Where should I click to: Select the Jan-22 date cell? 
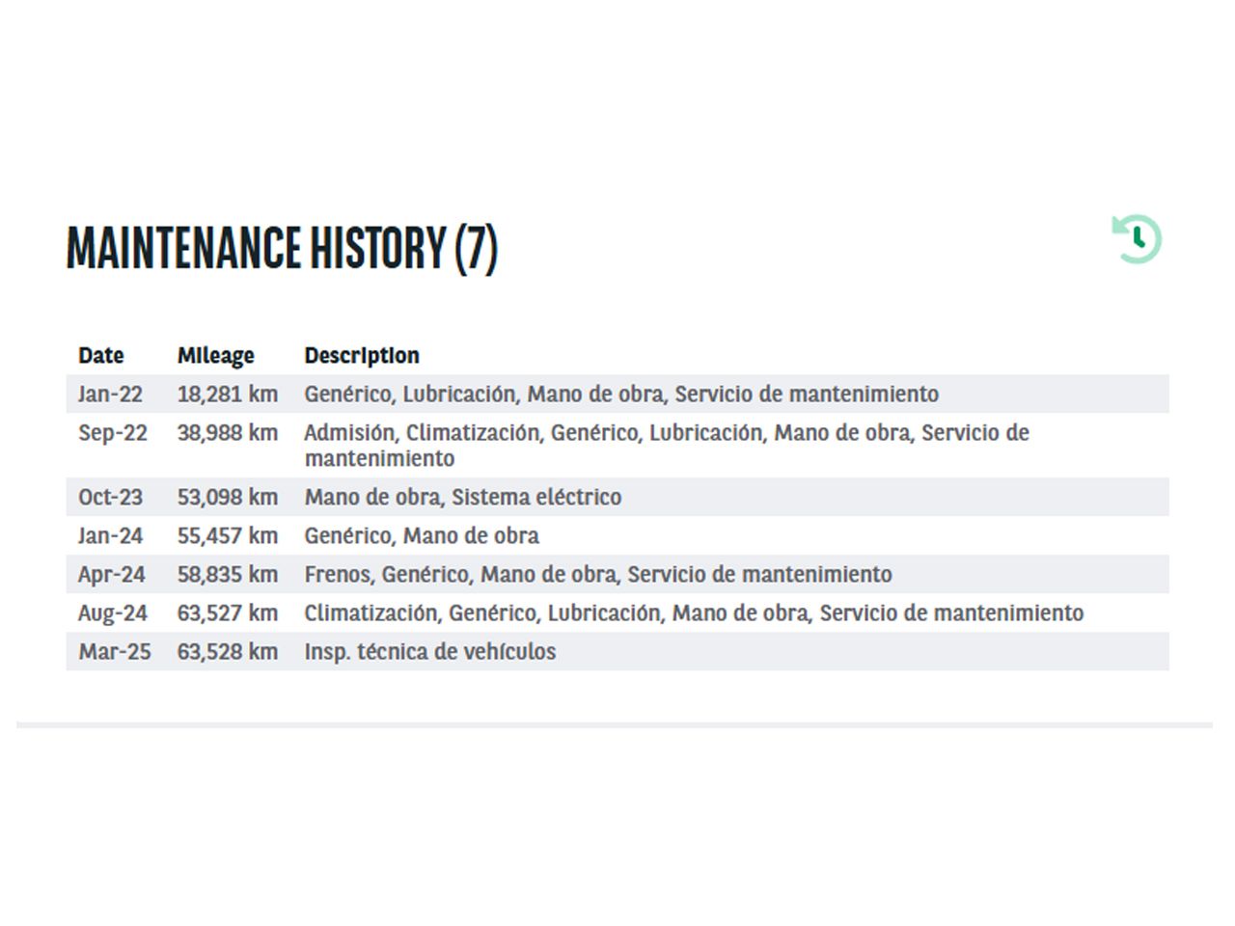tap(110, 394)
